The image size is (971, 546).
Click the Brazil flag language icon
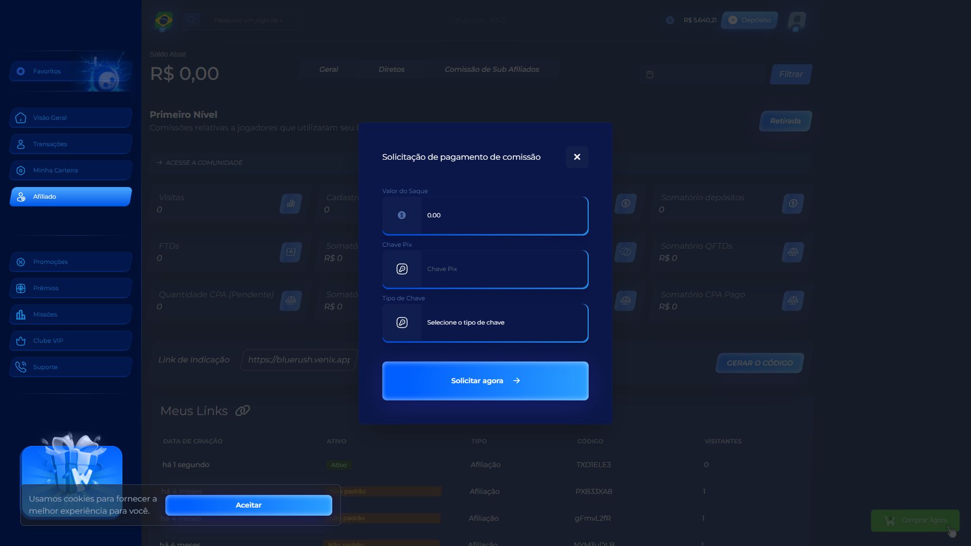(163, 21)
